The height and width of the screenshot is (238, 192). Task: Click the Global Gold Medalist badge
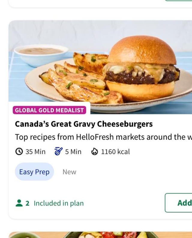[49, 110]
